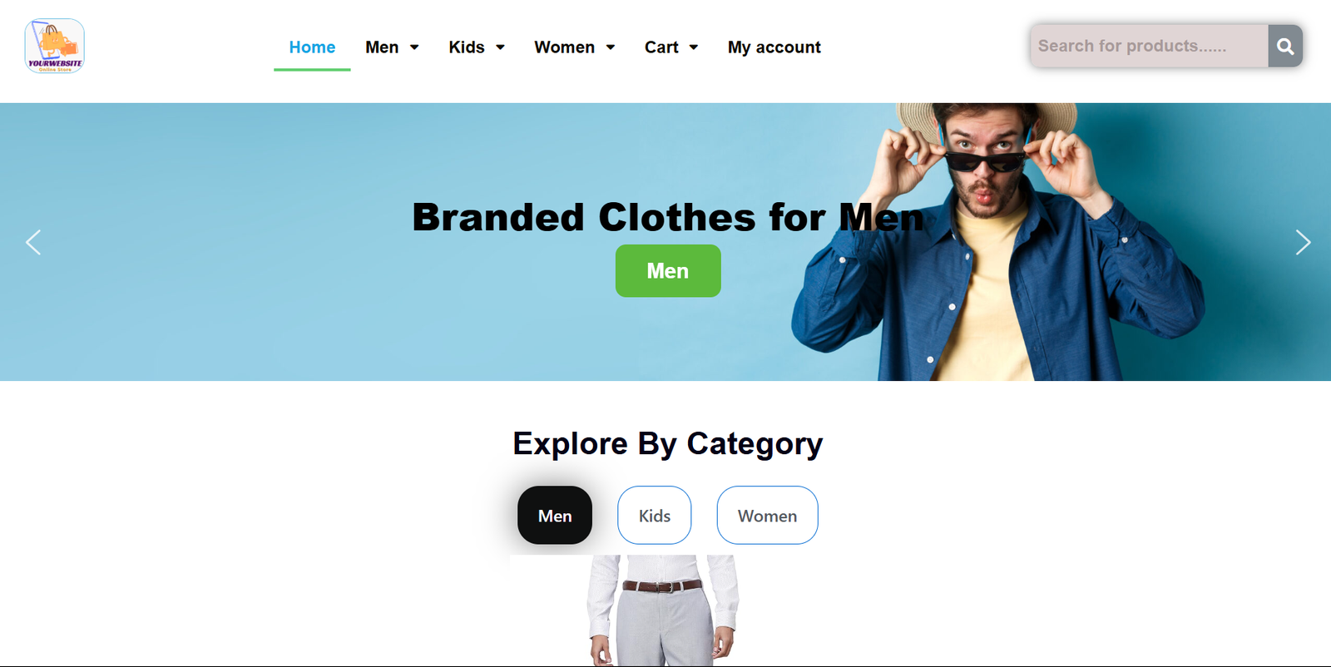The width and height of the screenshot is (1331, 667).
Task: Open Kids in the navigation bar
Action: click(467, 47)
